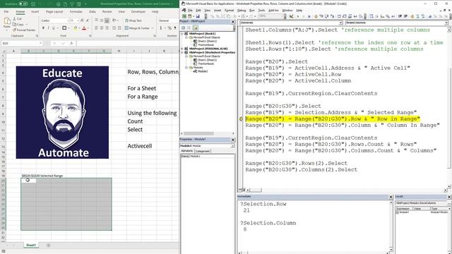The width and height of the screenshot is (452, 254).
Task: Click the Wrap Text button
Action: click(133, 20)
